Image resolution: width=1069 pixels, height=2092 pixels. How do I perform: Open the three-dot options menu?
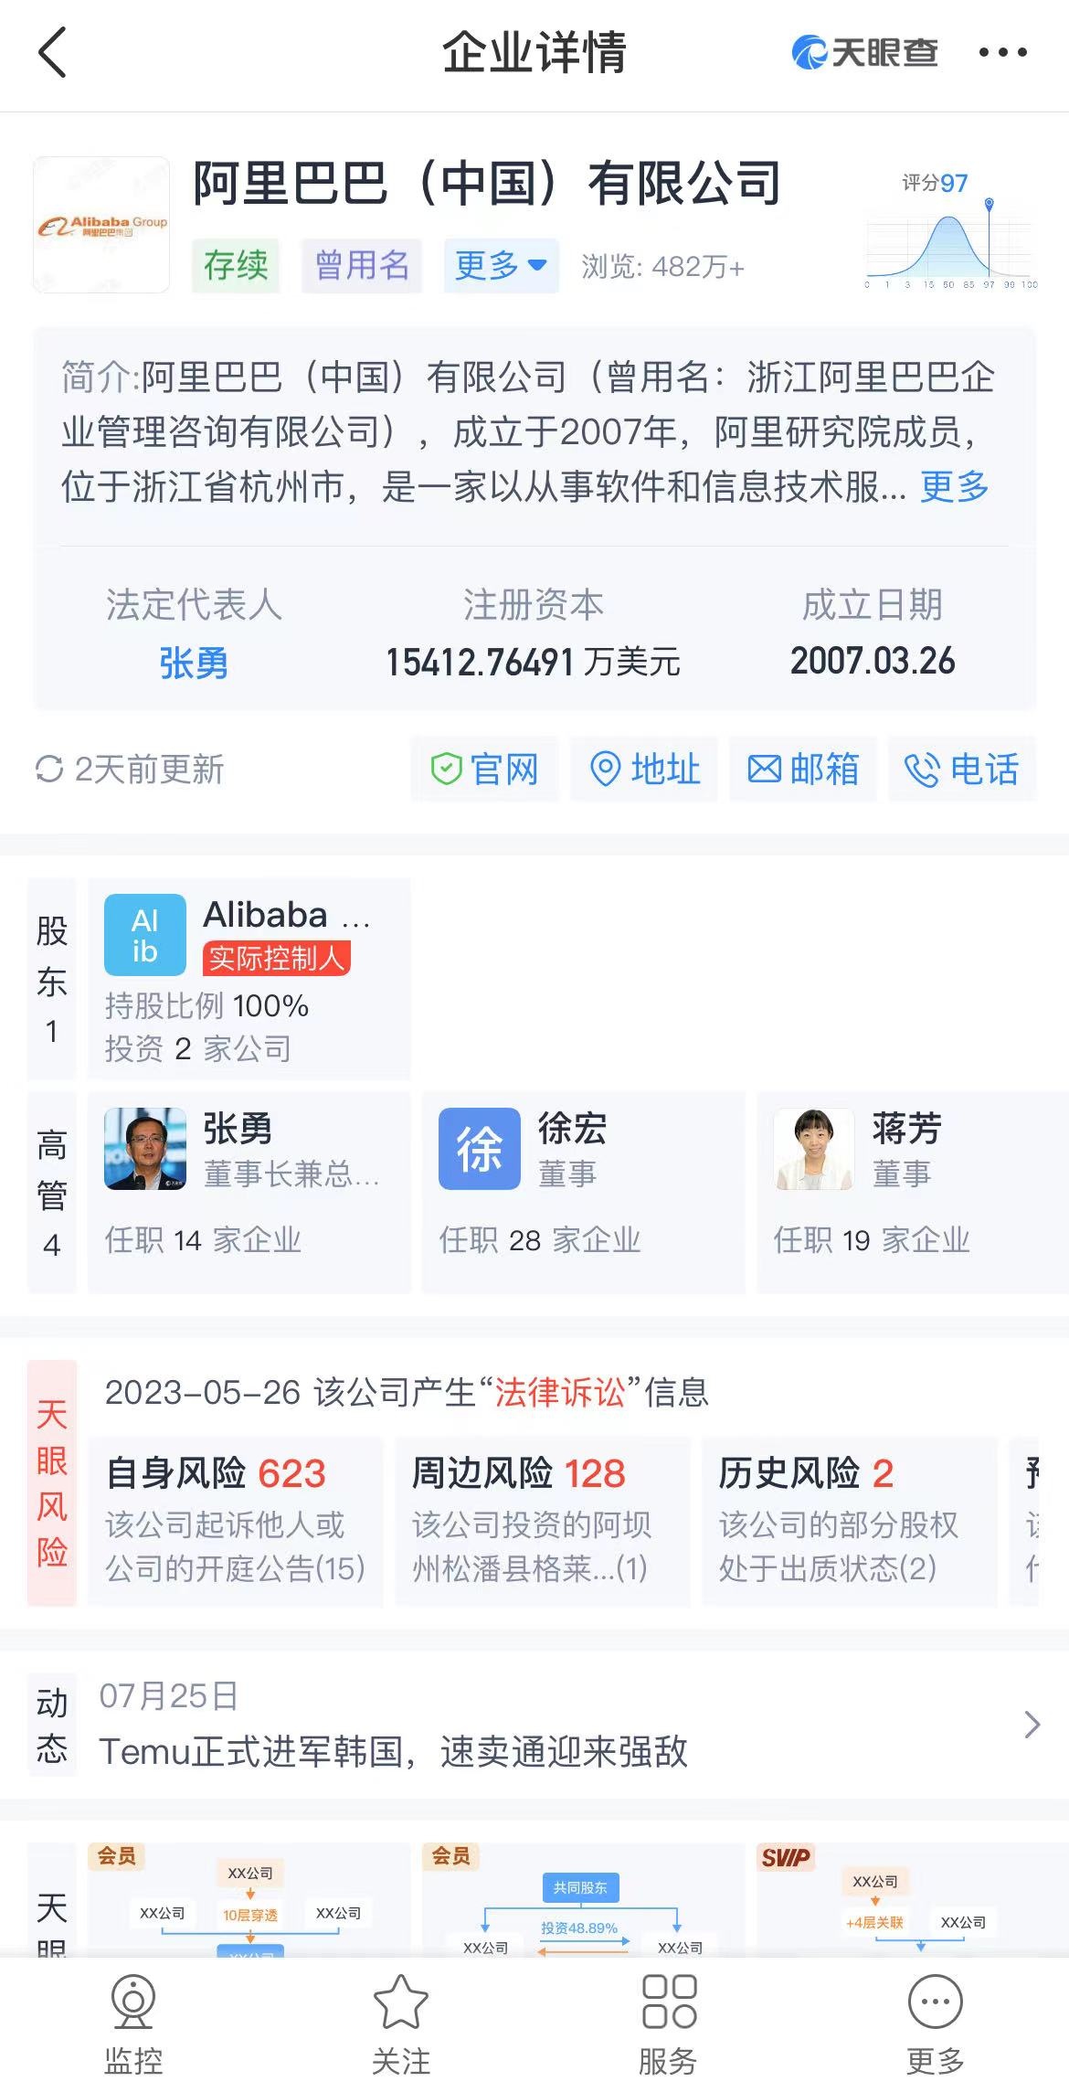tap(1002, 53)
